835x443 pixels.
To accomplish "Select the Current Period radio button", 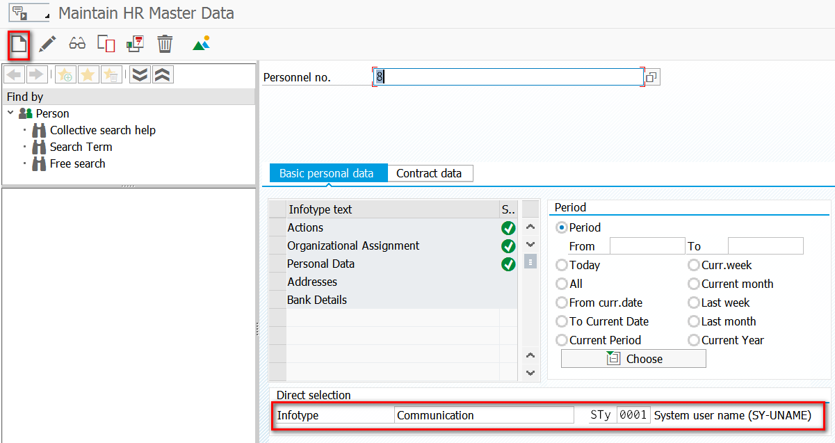I will pyautogui.click(x=562, y=340).
